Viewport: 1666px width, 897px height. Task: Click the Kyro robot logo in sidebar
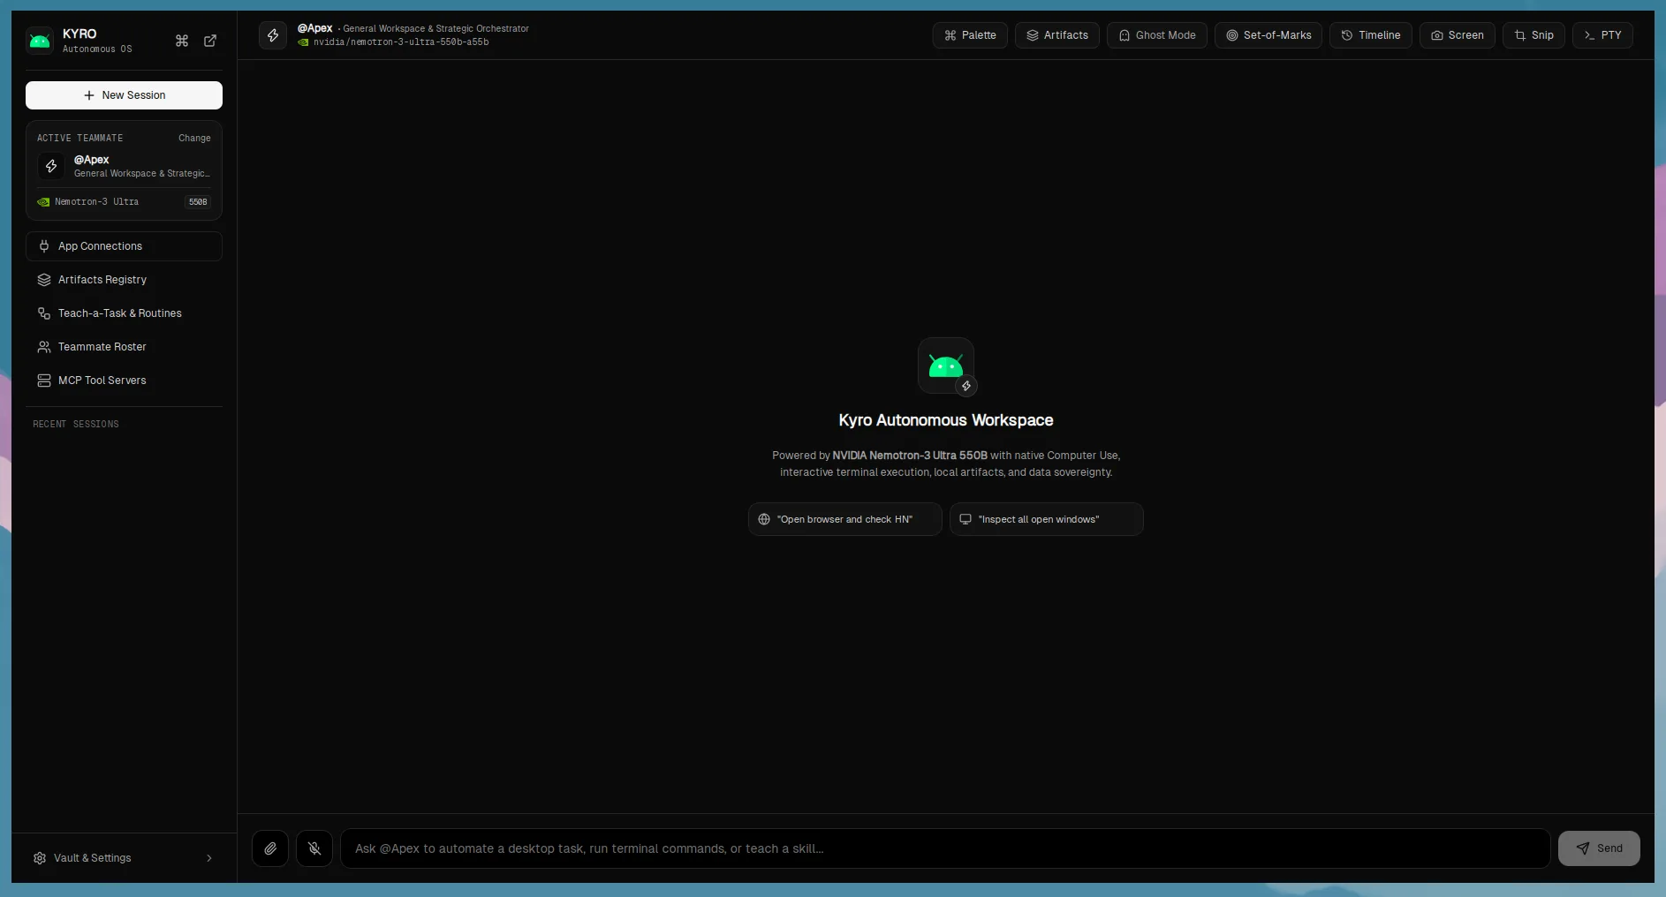[40, 41]
